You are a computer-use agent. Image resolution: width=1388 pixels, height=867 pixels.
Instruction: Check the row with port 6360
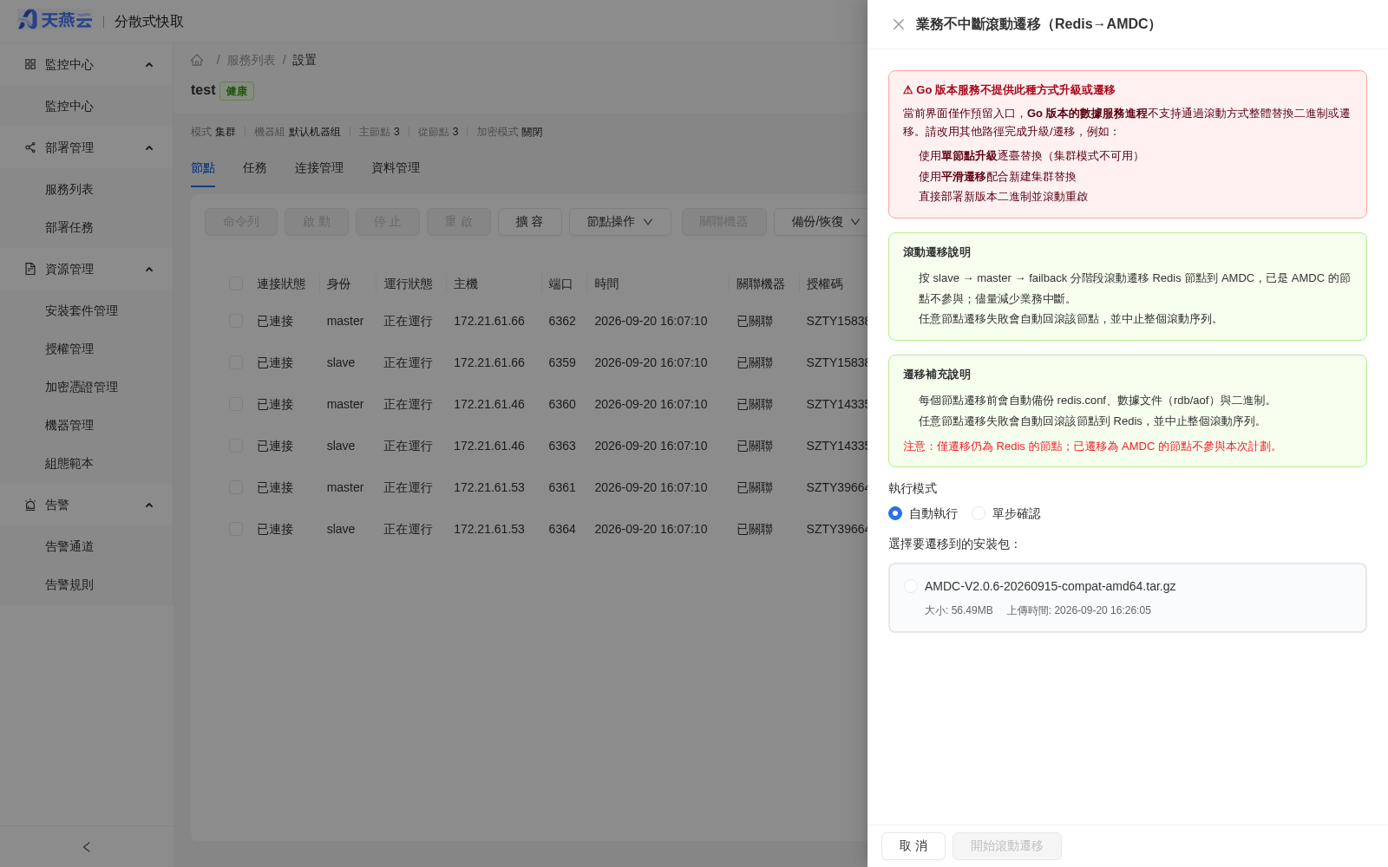point(236,404)
